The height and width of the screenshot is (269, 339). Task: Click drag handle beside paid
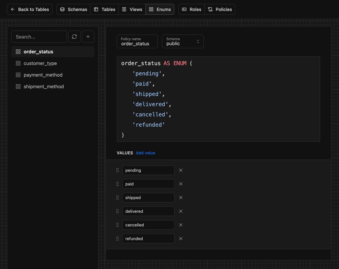point(118,184)
